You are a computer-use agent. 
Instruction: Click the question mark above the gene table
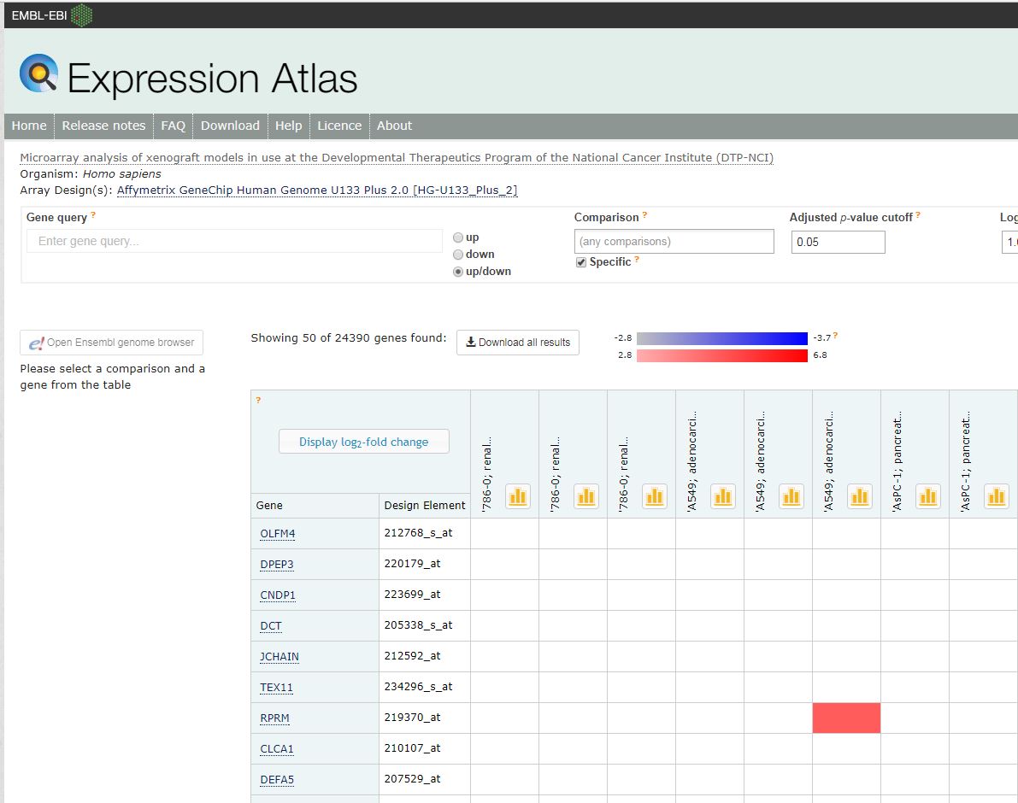click(x=256, y=399)
